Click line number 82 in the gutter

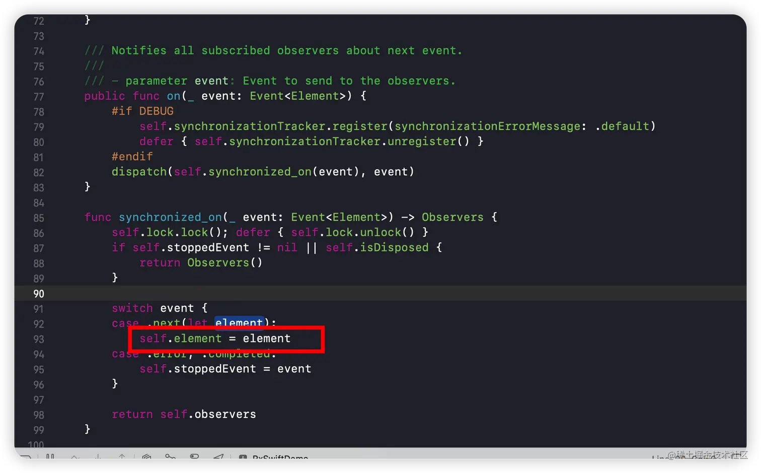click(39, 172)
